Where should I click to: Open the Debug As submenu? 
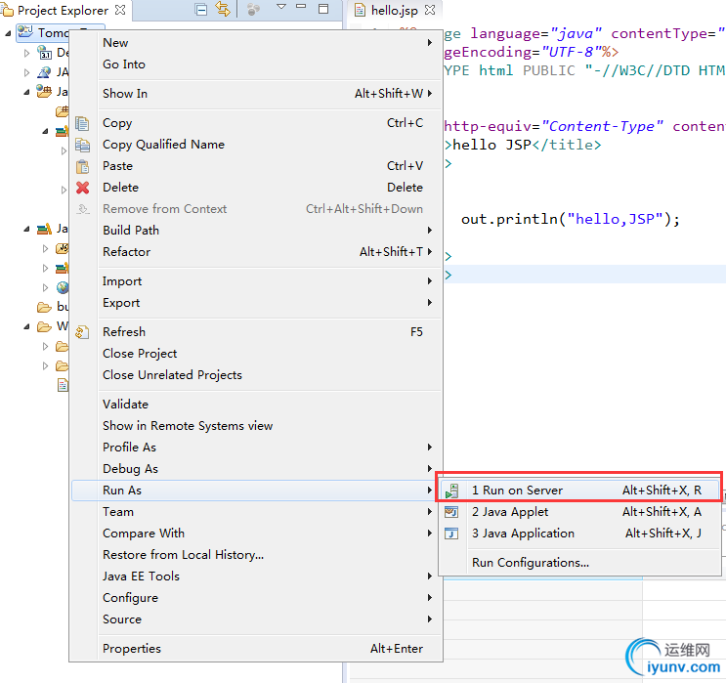(257, 469)
